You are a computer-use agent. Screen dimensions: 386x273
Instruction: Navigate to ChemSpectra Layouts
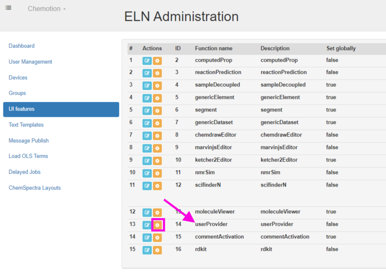(x=35, y=188)
